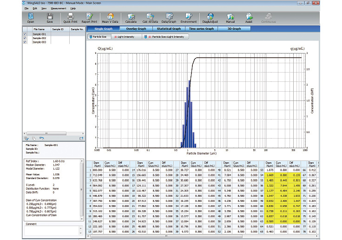Show the Light Intensity graph view
This screenshot has height=240, width=342.
125,37
